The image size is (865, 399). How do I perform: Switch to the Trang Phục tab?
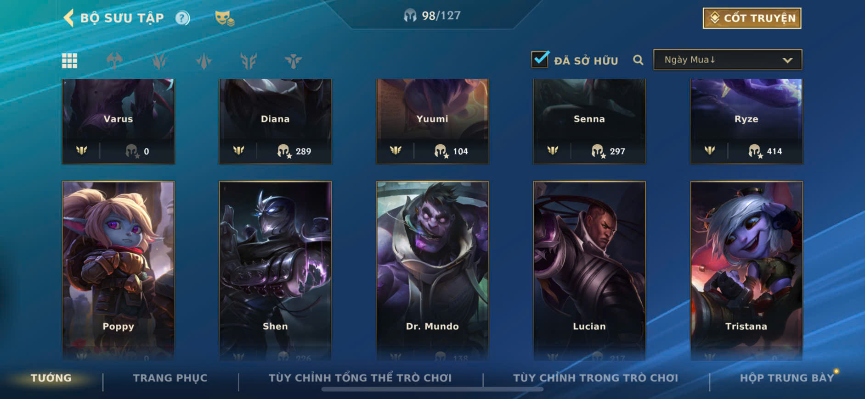click(x=170, y=378)
